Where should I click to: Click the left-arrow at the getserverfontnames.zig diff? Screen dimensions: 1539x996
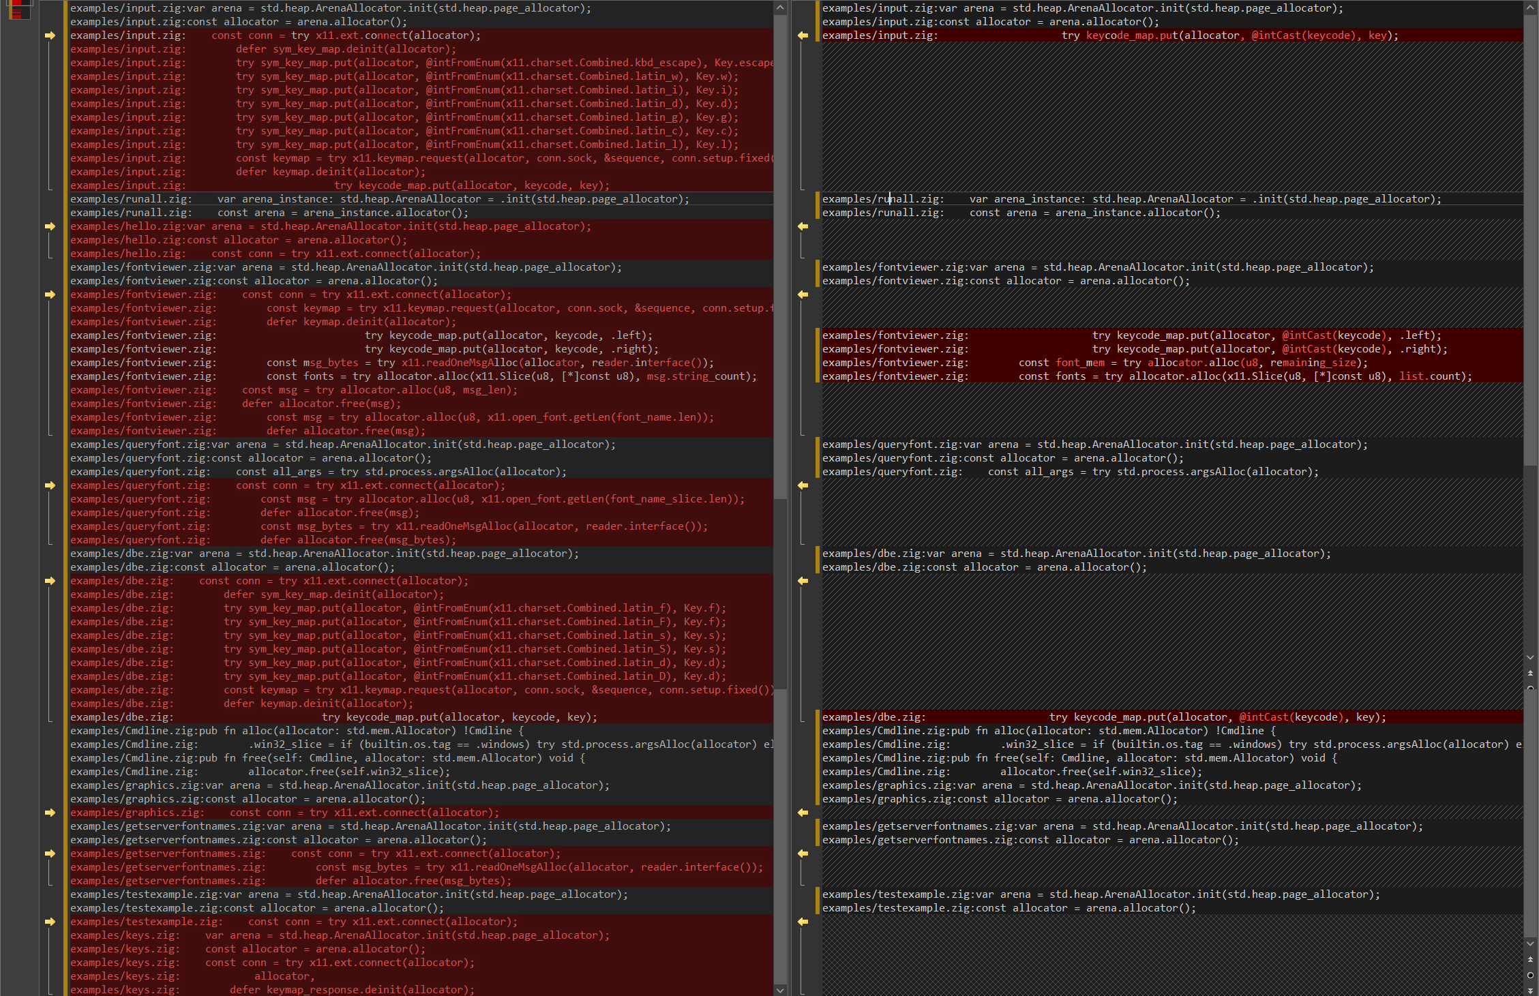tap(803, 854)
